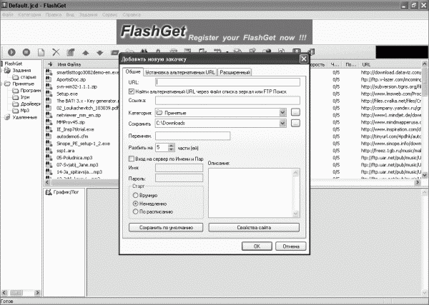The width and height of the screenshot is (429, 305).
Task: Switch to the Общие tab
Action: point(133,71)
